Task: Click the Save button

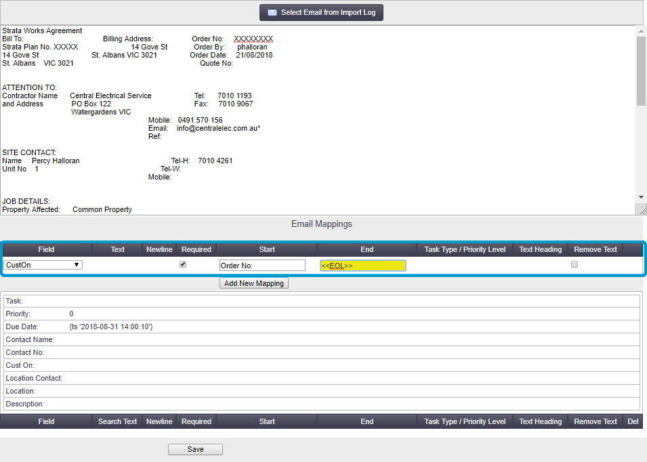Action: (195, 449)
